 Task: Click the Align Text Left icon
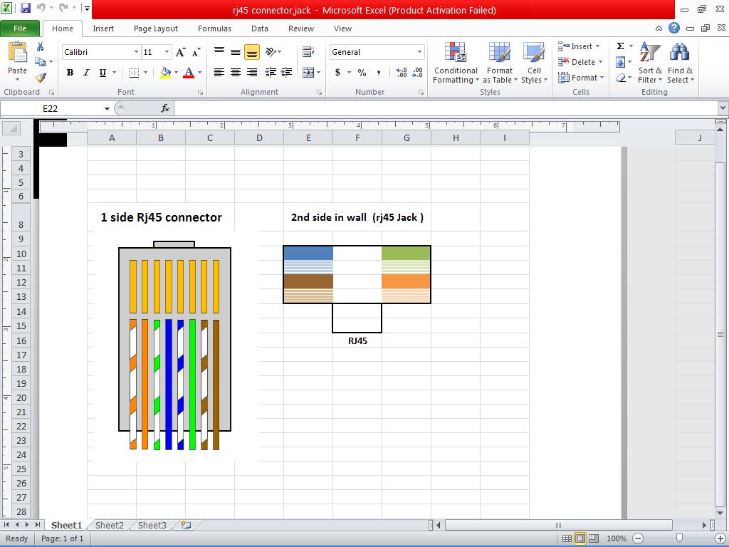point(219,72)
